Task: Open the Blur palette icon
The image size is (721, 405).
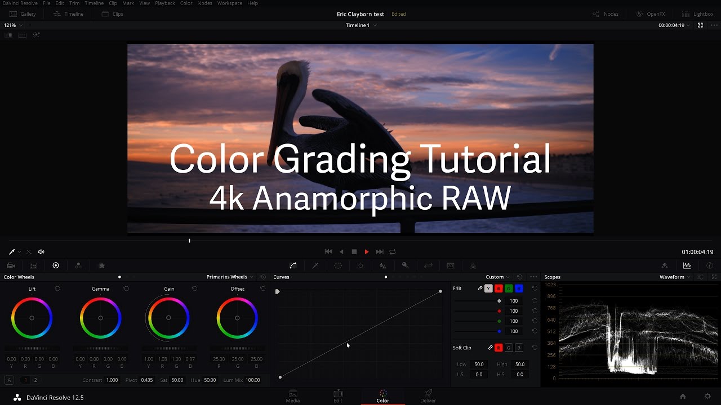Action: click(x=383, y=265)
